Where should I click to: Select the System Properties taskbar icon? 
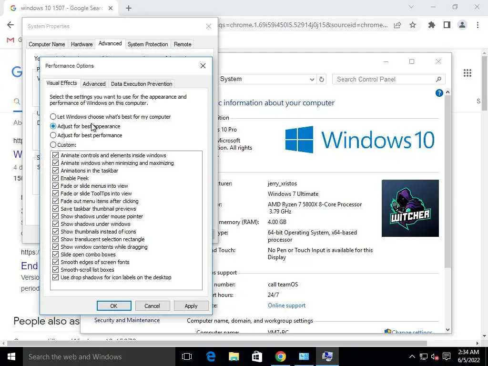tap(327, 356)
